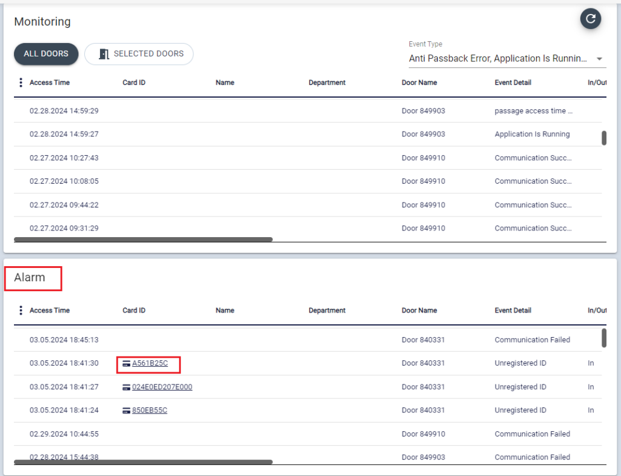Open card ID A561B25C link

coord(150,364)
